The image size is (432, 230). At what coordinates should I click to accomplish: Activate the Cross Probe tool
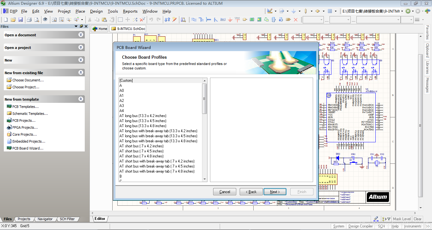pyautogui.click(x=175, y=20)
